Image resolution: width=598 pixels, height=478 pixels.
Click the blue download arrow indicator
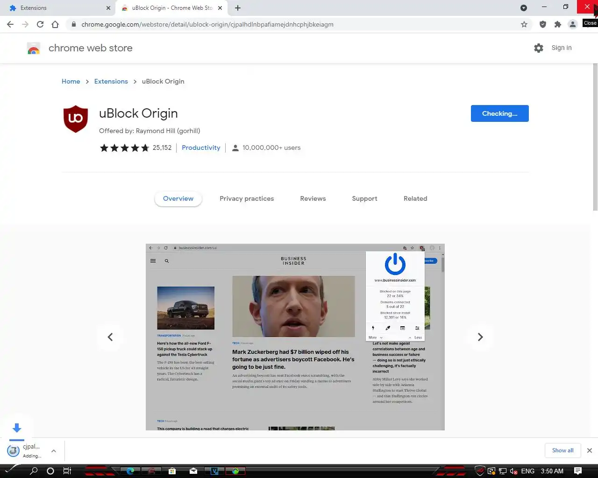coord(17,428)
